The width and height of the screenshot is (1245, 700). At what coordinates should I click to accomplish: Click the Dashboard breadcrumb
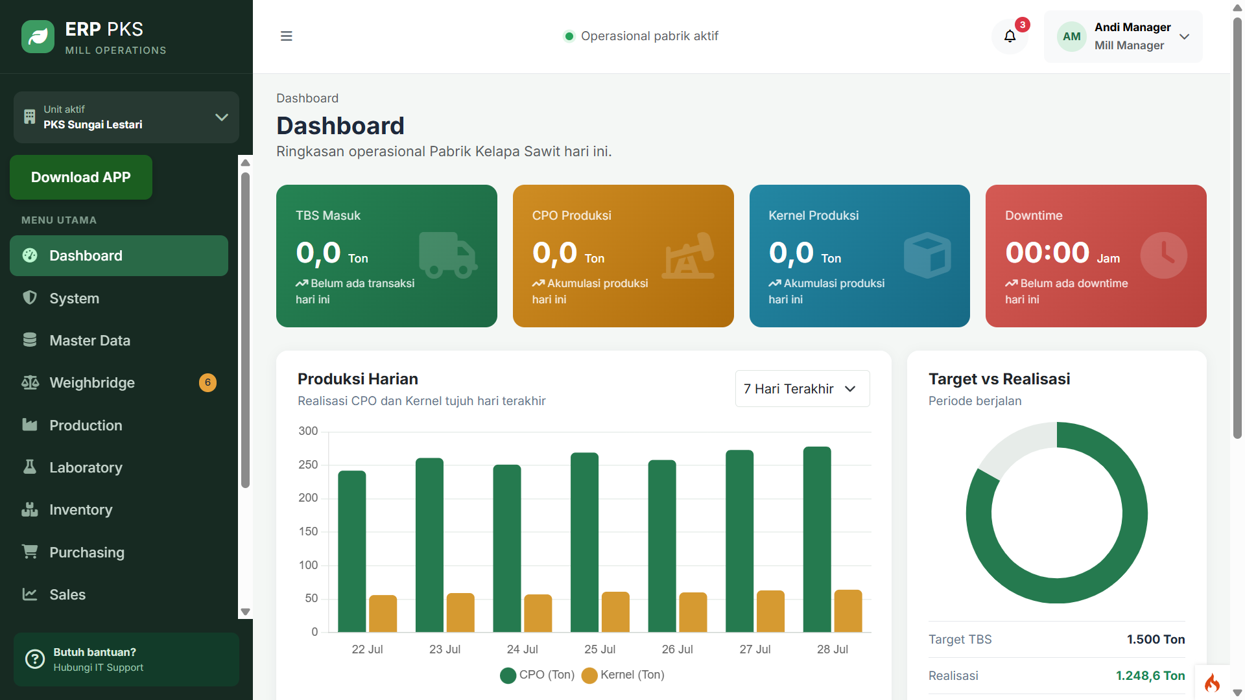coord(307,98)
